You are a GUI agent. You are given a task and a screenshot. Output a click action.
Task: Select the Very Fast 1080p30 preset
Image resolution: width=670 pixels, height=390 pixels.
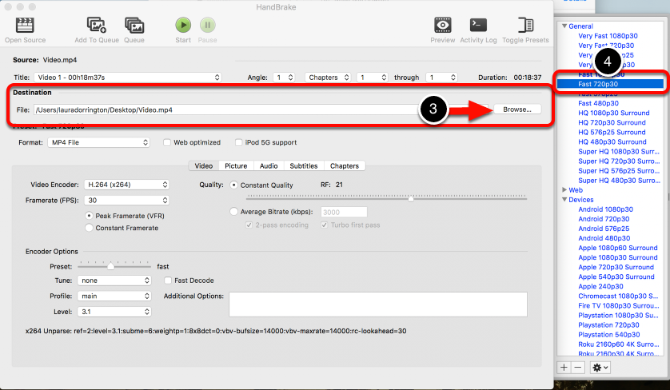click(608, 36)
